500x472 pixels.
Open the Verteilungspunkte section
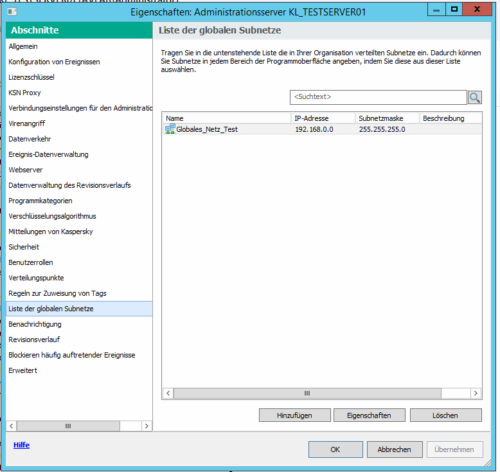tap(36, 278)
